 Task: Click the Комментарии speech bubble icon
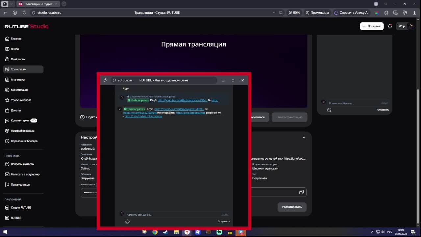pyautogui.click(x=7, y=120)
